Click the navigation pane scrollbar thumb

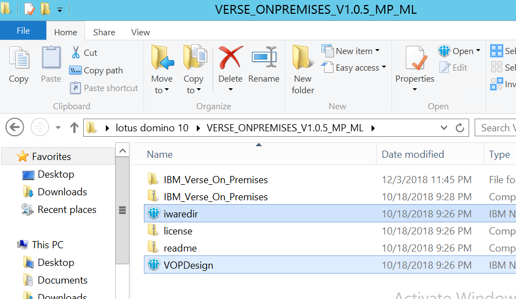[122, 210]
